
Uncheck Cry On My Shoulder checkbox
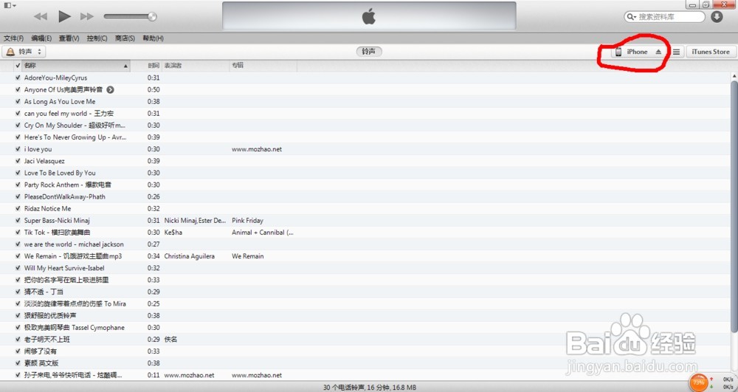[x=18, y=125]
